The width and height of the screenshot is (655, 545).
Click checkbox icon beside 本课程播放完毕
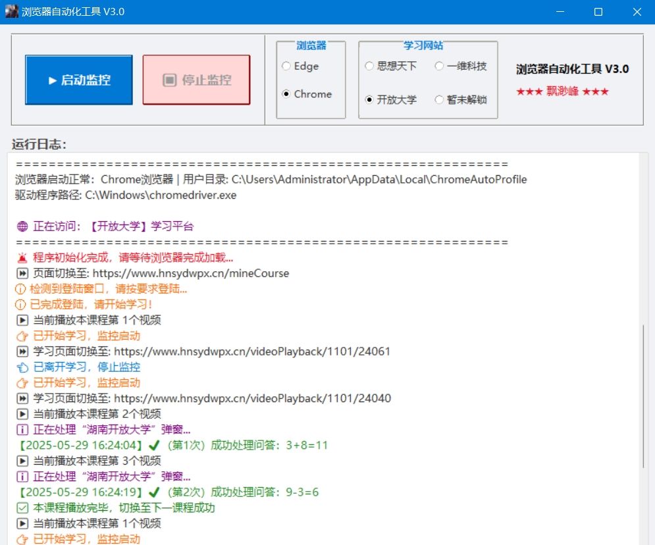pyautogui.click(x=22, y=508)
